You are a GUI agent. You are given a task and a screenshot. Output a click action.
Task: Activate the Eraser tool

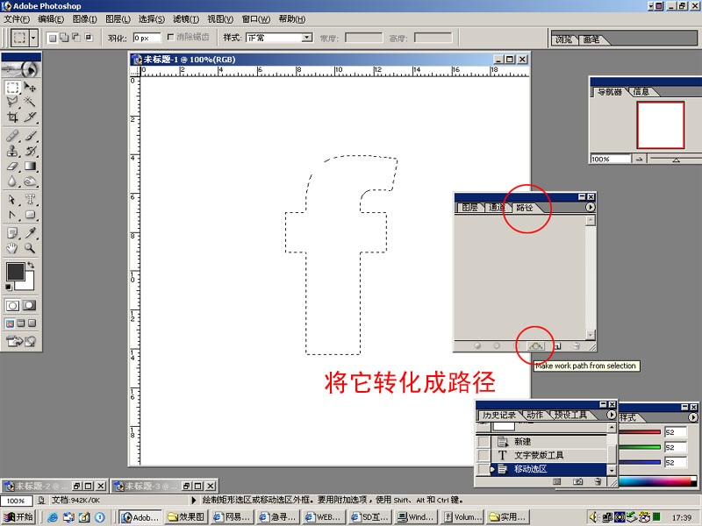click(12, 166)
